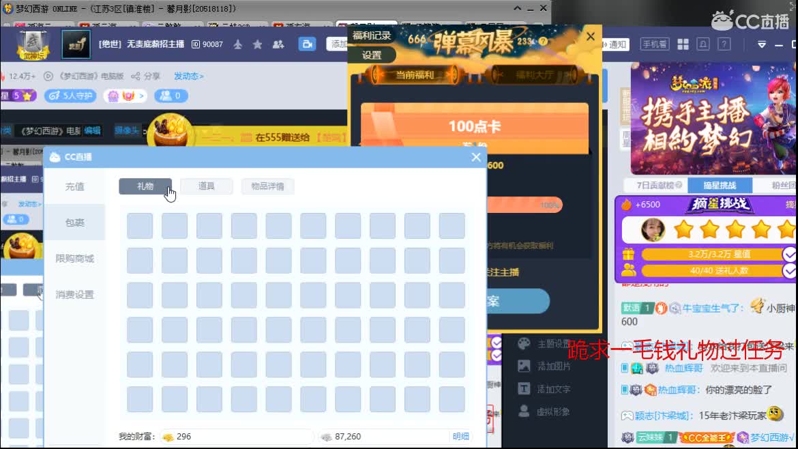Click the help icon beside 7日贡献榜
This screenshot has height=449, width=798.
coord(679,186)
